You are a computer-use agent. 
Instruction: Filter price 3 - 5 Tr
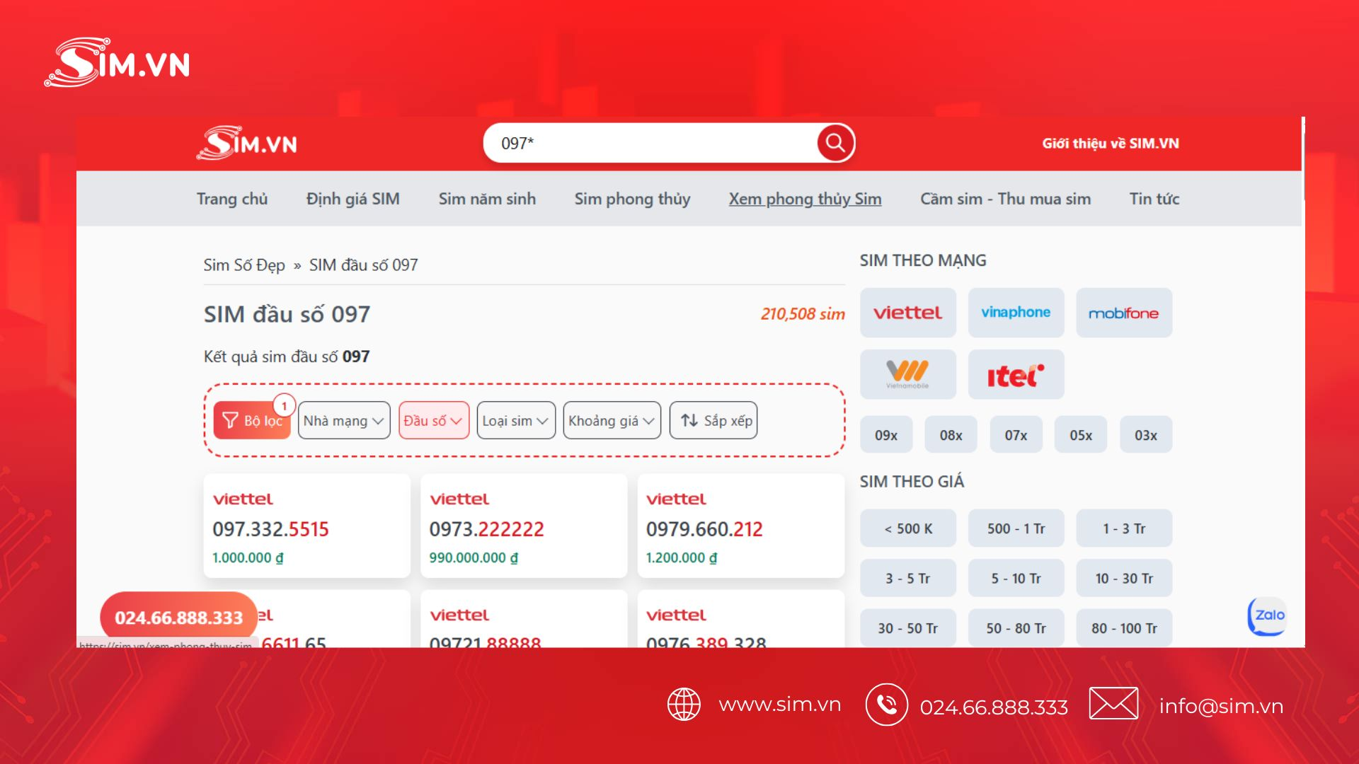coord(908,578)
